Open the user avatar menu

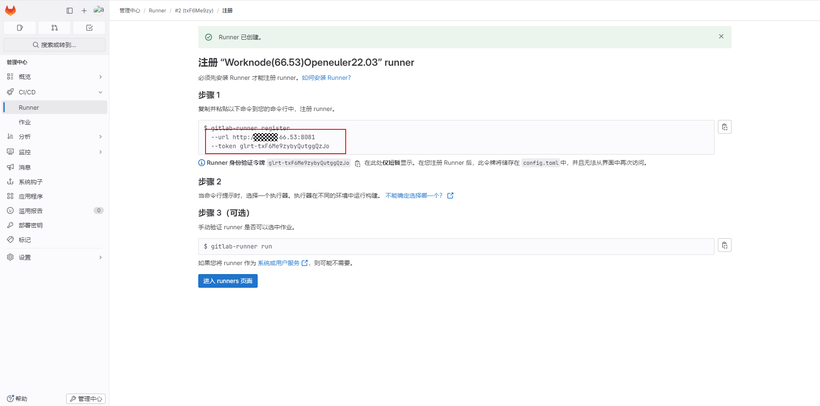99,10
